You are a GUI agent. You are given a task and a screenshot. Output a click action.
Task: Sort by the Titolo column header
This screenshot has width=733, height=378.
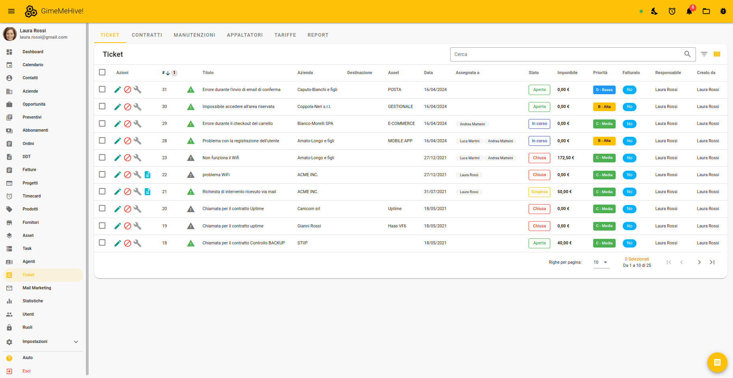pos(208,73)
